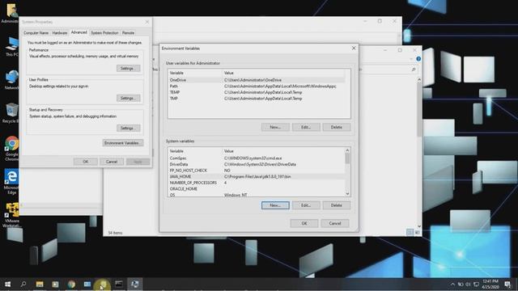Viewport: 518px width, 291px height.
Task: Click OK in System Properties
Action: pos(86,162)
